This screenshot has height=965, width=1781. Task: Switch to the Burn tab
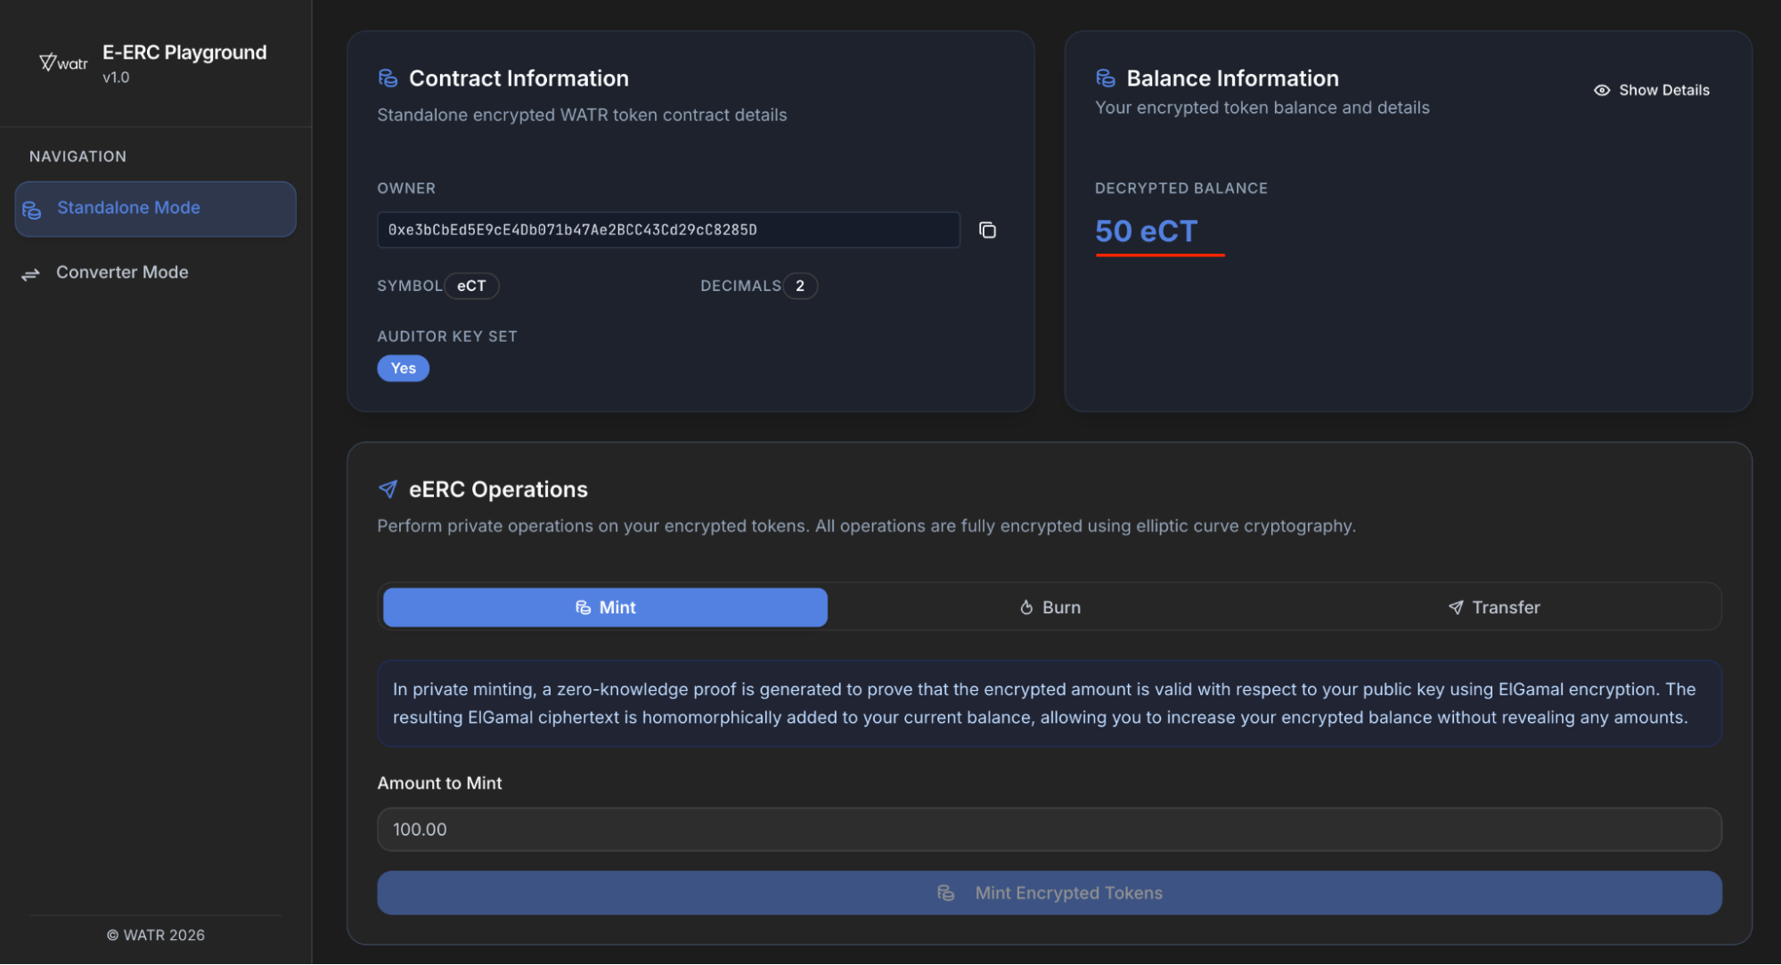click(x=1050, y=607)
